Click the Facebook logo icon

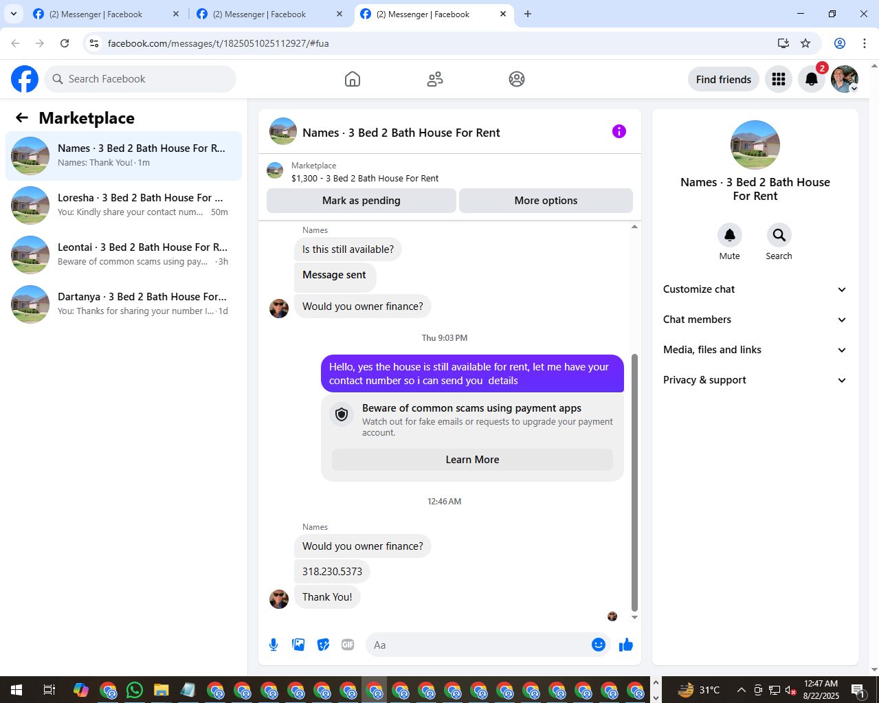[25, 79]
